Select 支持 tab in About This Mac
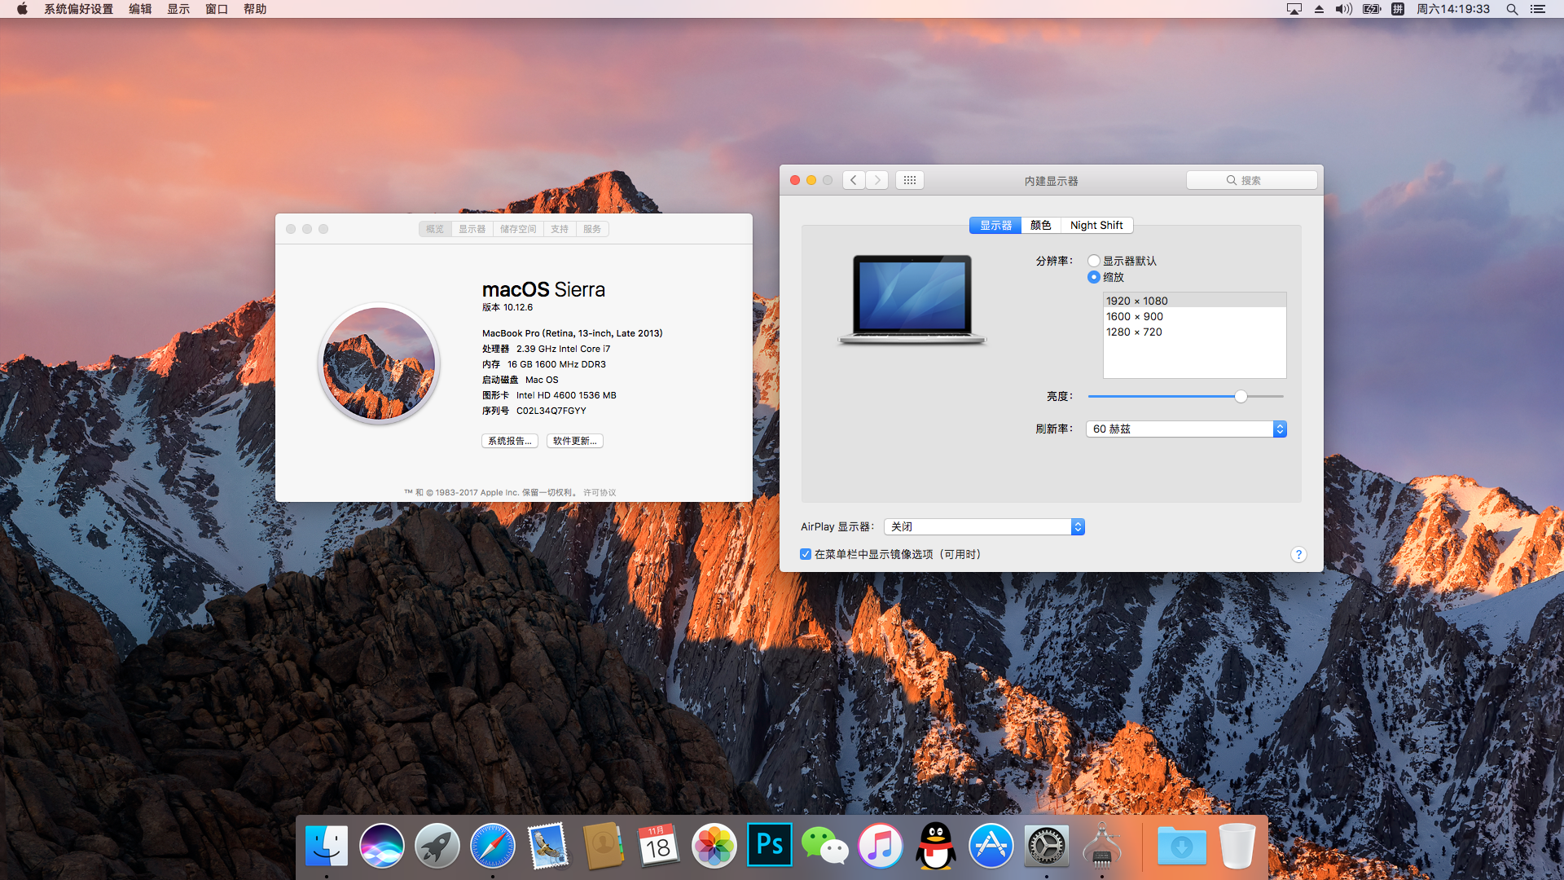The image size is (1564, 880). pyautogui.click(x=560, y=229)
